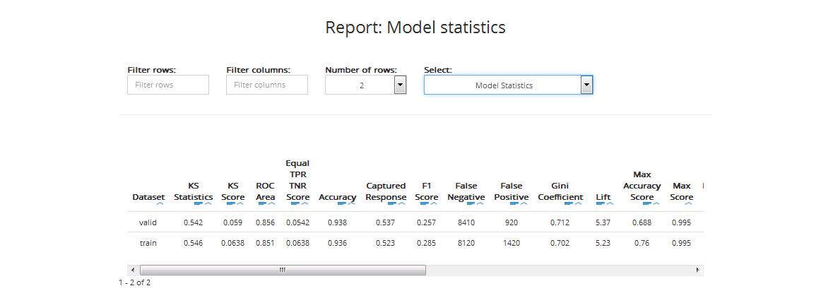Click the sort caret under Max Accuracy Score
Image resolution: width=833 pixels, height=298 pixels.
point(656,204)
